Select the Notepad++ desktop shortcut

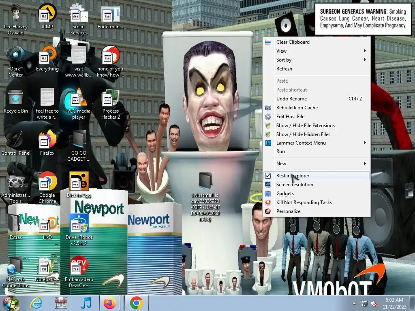pyautogui.click(x=47, y=269)
